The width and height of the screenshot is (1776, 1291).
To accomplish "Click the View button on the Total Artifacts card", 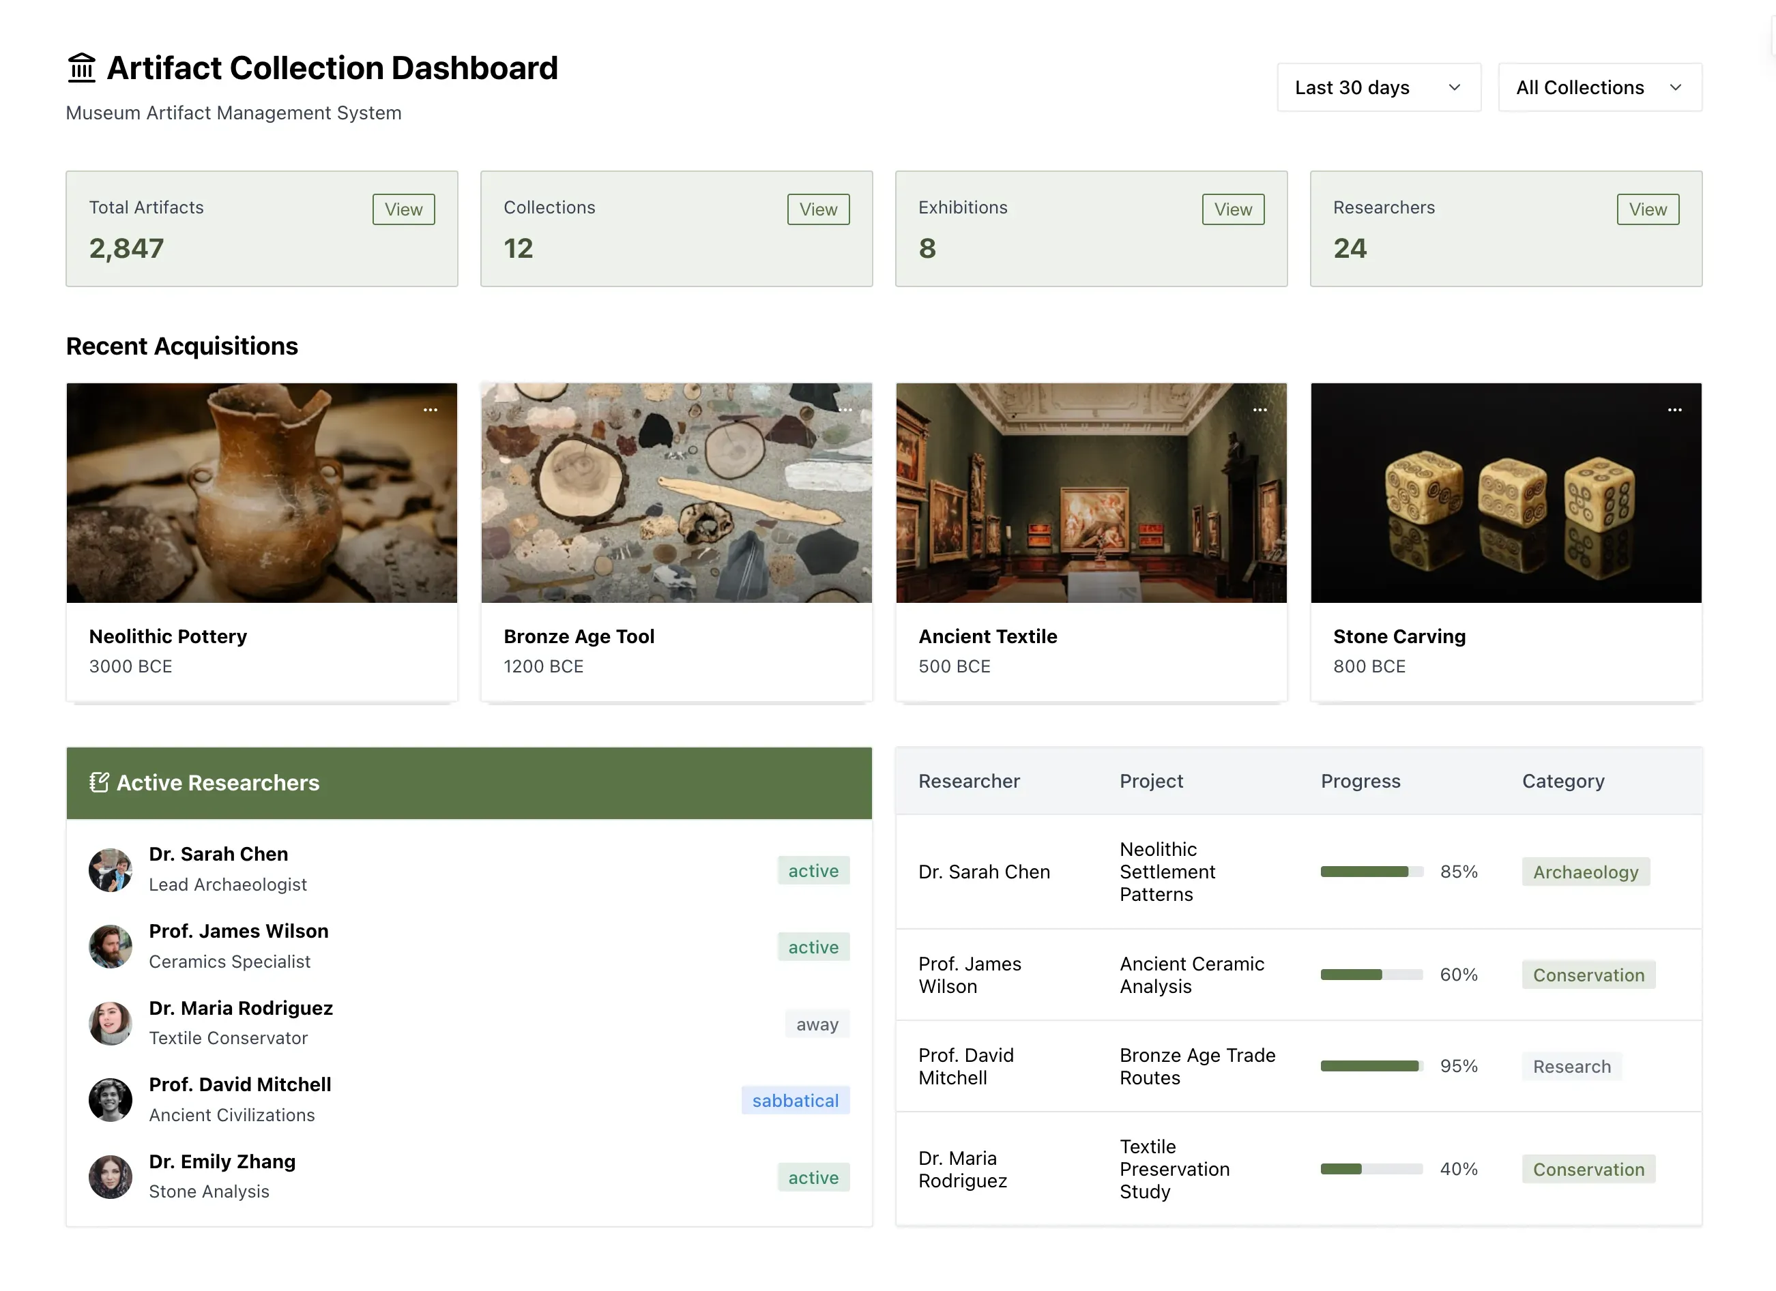I will [403, 210].
